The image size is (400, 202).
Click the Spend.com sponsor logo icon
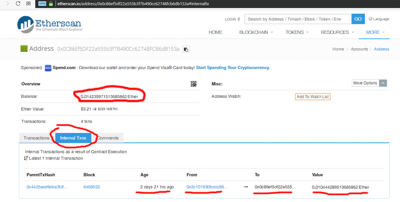pyautogui.click(x=48, y=68)
